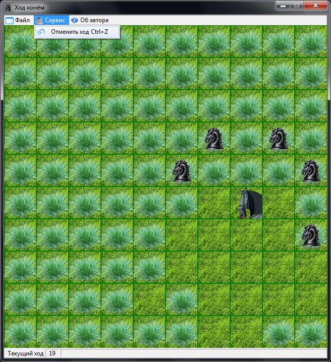Click the speech-bubble icon beside Об авторе
Viewport: 331px width, 362px height.
(74, 21)
